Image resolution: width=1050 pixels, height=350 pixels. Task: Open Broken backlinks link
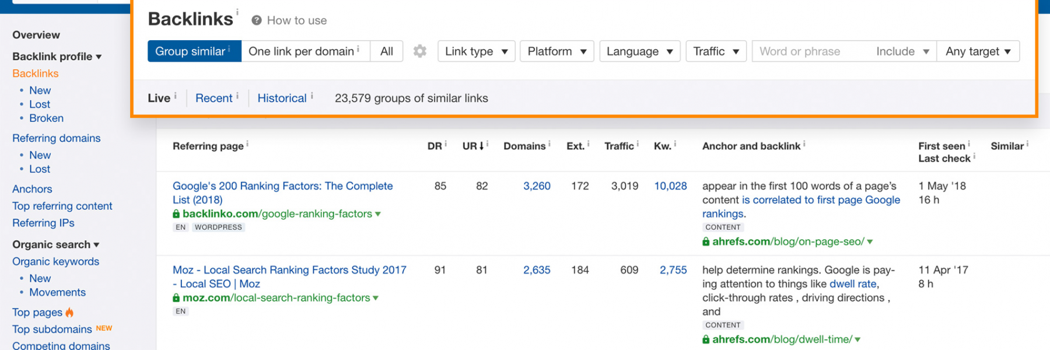47,118
